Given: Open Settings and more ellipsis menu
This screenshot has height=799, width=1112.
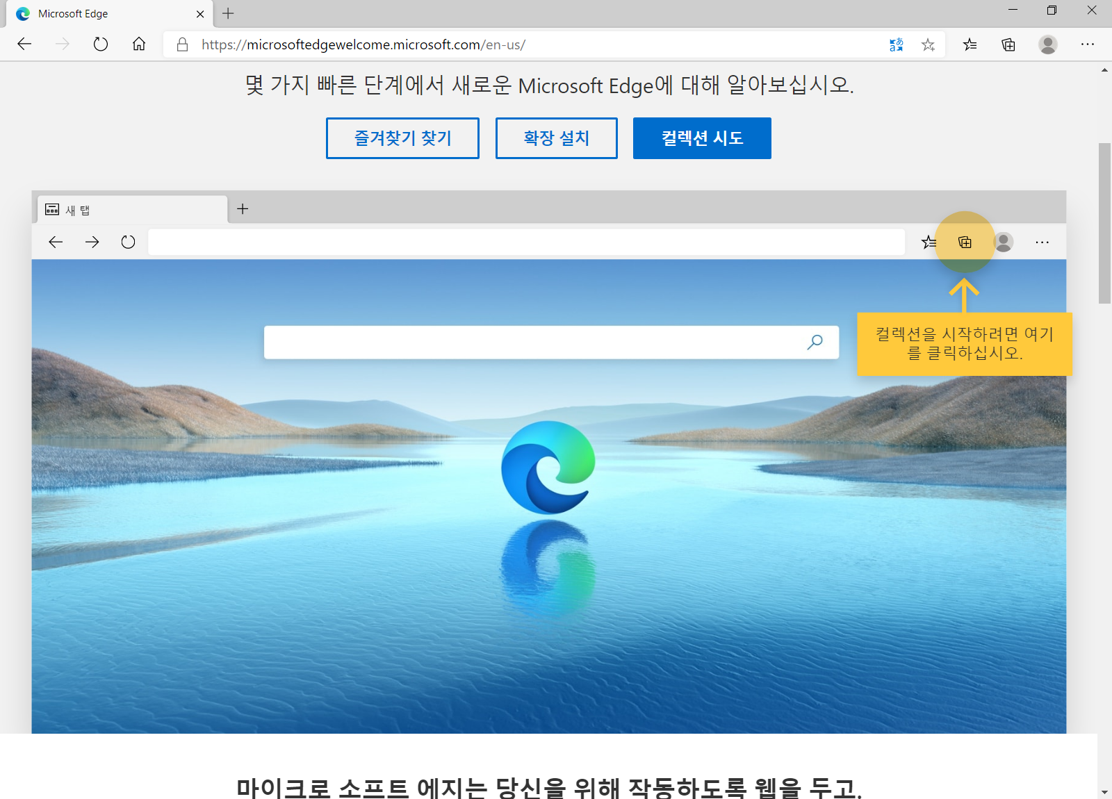Looking at the screenshot, I should point(1088,44).
